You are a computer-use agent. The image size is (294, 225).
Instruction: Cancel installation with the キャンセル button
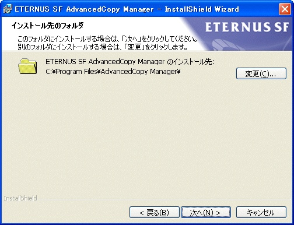[261, 212]
